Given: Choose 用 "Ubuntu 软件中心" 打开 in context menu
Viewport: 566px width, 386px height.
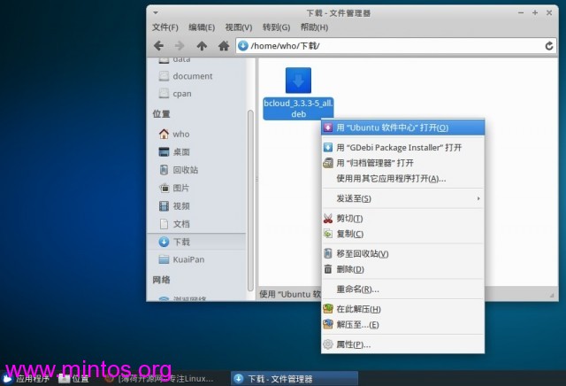Looking at the screenshot, I should 403,127.
